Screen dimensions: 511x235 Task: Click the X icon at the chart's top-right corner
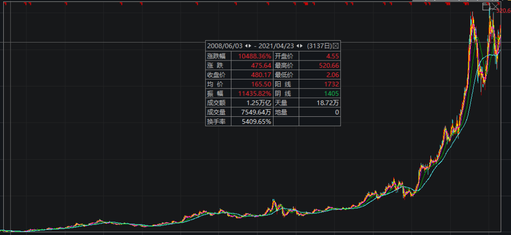coord(494,7)
